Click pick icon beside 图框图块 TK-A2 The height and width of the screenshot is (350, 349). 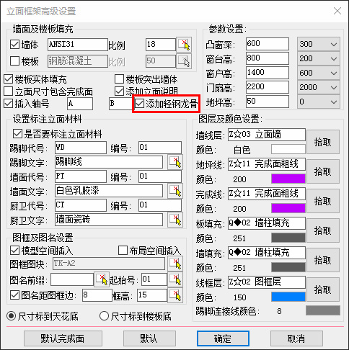click(175, 264)
